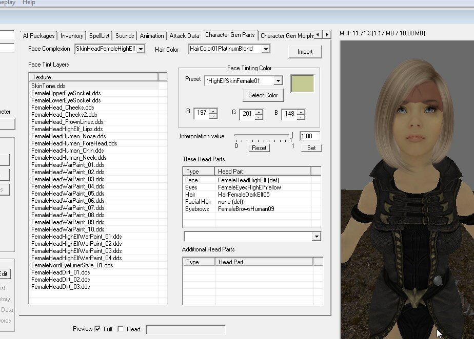Open the Sounds tab

coord(125,36)
